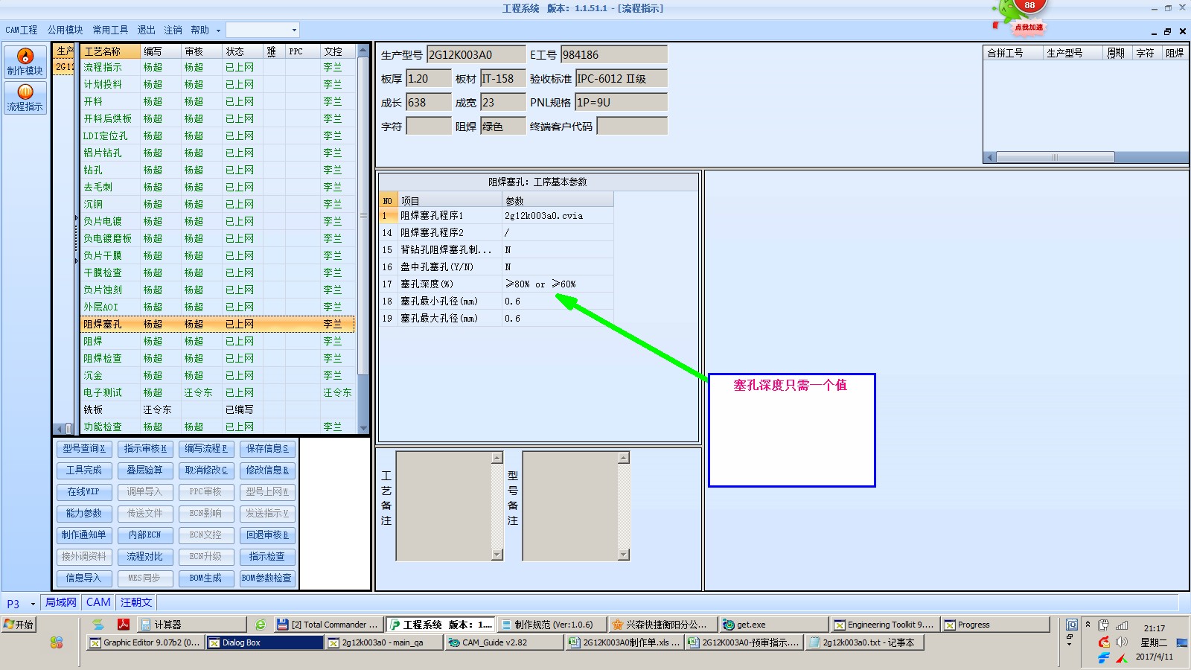Click 保存信息 S button
Viewport: 1191px width, 670px height.
click(x=267, y=449)
